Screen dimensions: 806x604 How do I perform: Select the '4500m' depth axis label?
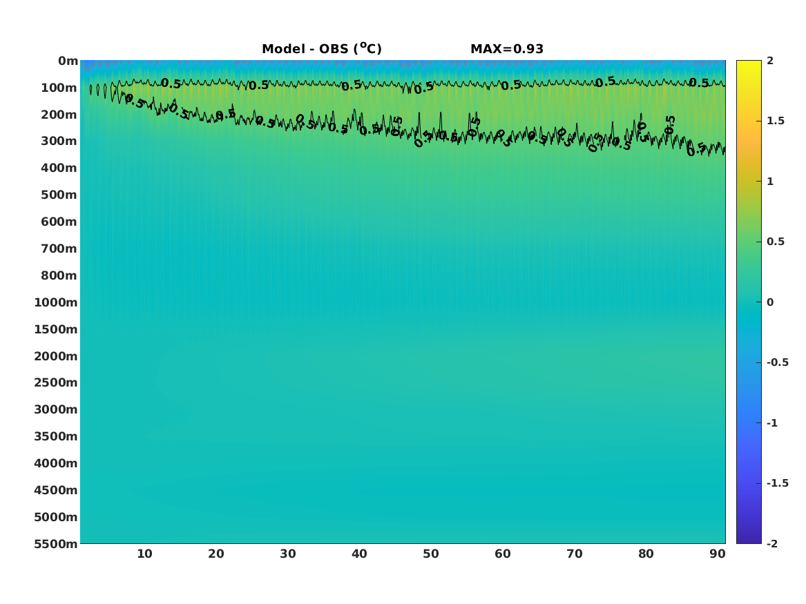coord(56,490)
